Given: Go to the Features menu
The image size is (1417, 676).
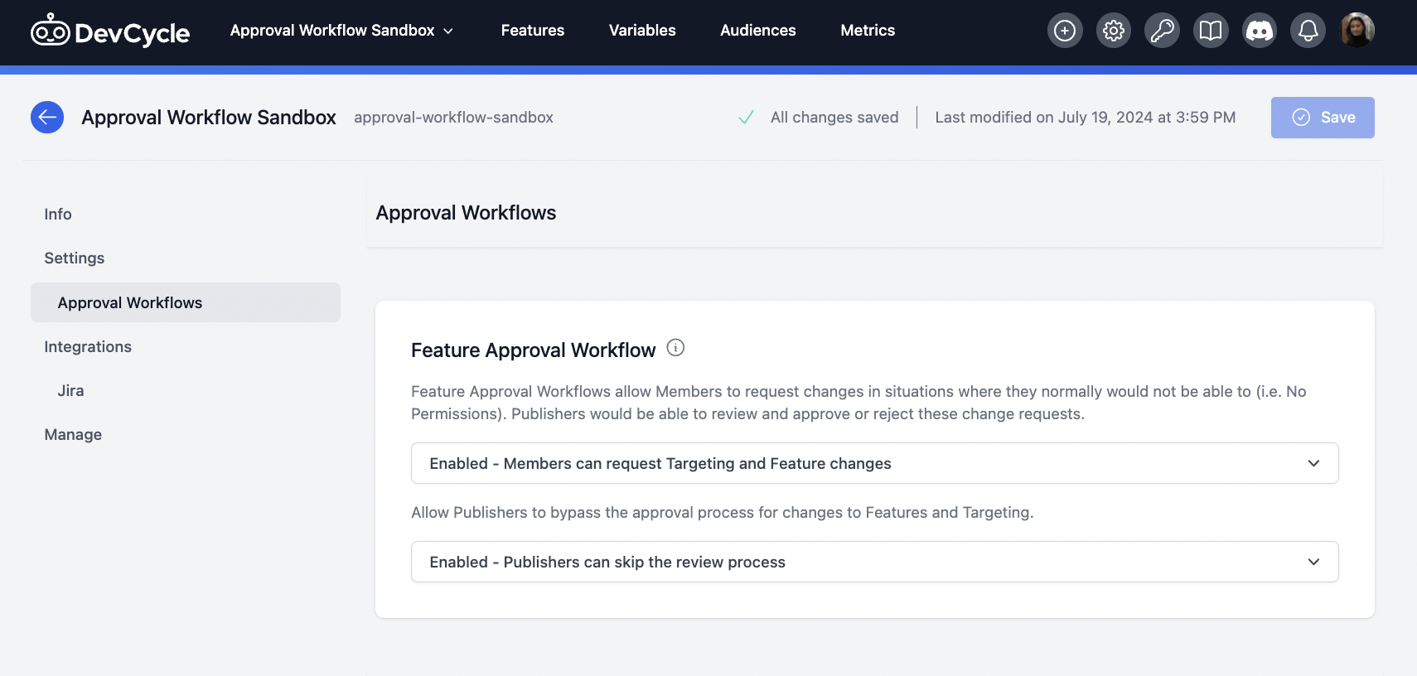Looking at the screenshot, I should coord(532,31).
